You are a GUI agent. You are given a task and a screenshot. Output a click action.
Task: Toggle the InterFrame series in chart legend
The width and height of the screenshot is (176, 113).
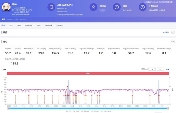[106, 111]
